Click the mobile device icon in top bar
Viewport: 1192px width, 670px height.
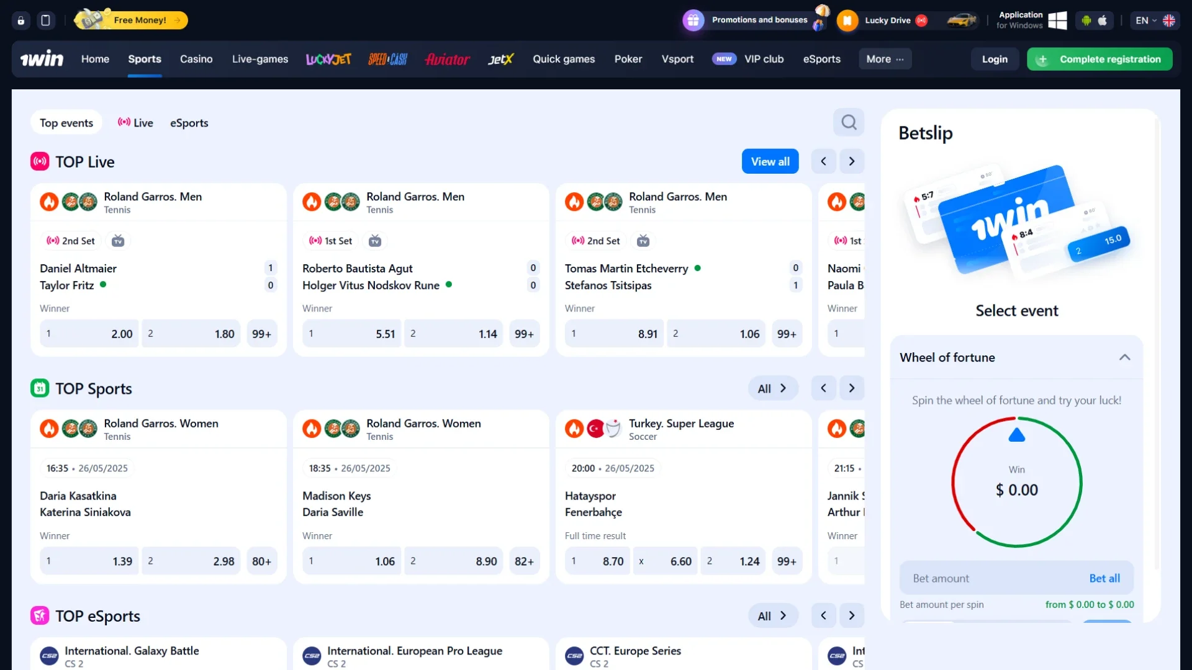pyautogui.click(x=45, y=20)
